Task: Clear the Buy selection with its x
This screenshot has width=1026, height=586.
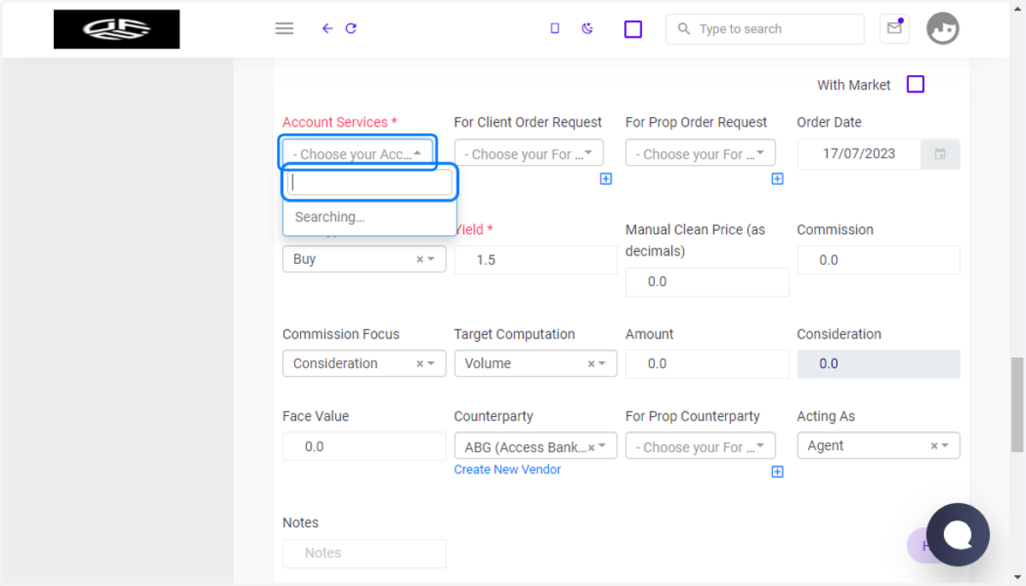Action: coord(420,259)
